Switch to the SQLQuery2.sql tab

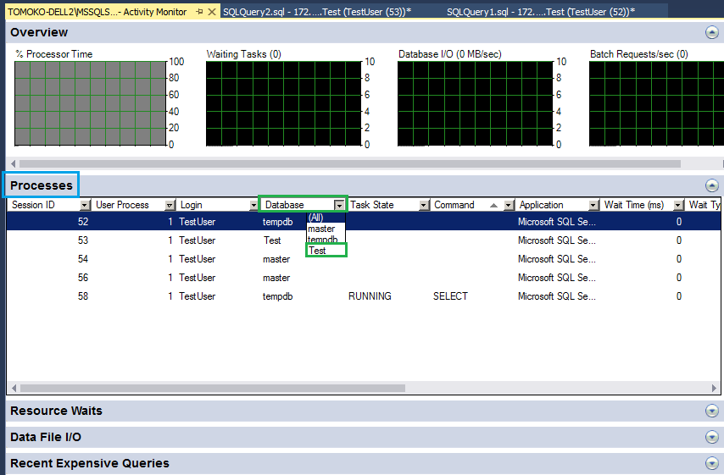click(x=316, y=12)
